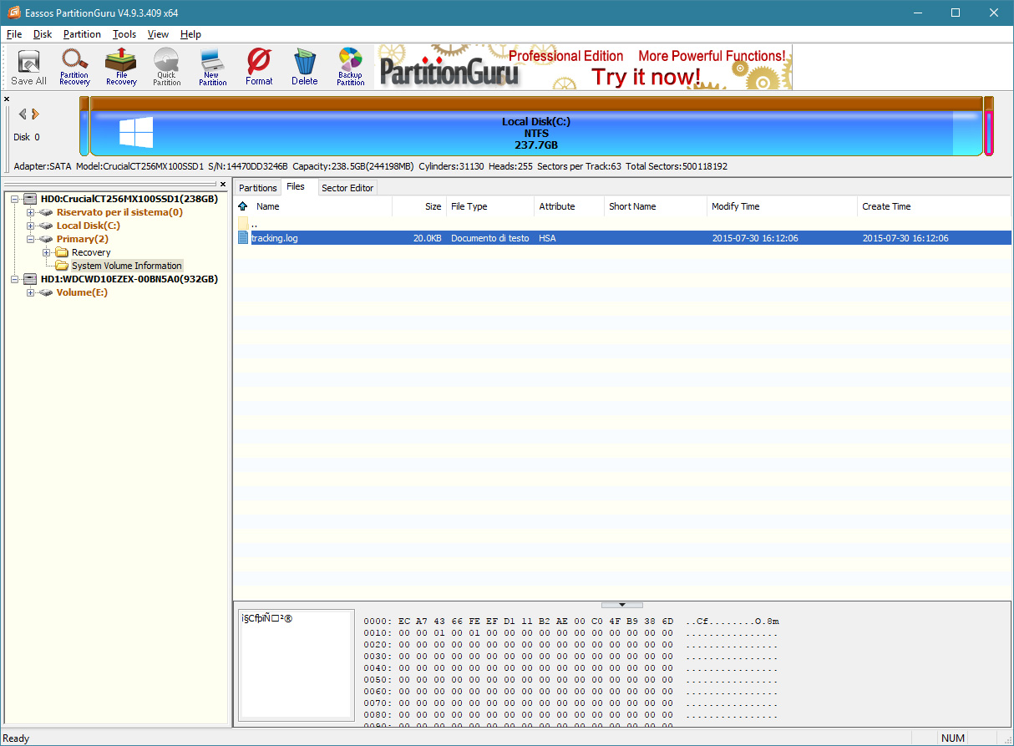Switch to the Sector Editor tab
1014x746 pixels.
click(x=347, y=188)
